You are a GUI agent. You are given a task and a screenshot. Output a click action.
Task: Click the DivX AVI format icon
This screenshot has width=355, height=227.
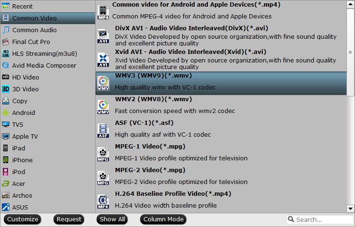pos(103,36)
